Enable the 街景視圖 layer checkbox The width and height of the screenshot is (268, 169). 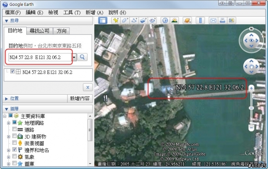(x=14, y=143)
